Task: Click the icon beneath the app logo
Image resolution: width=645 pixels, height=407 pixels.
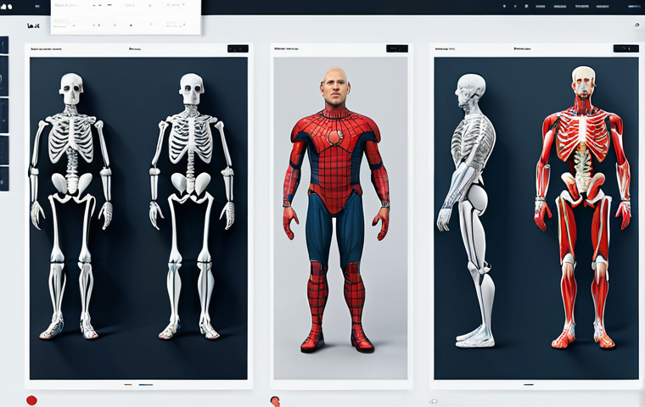Action: point(33,26)
